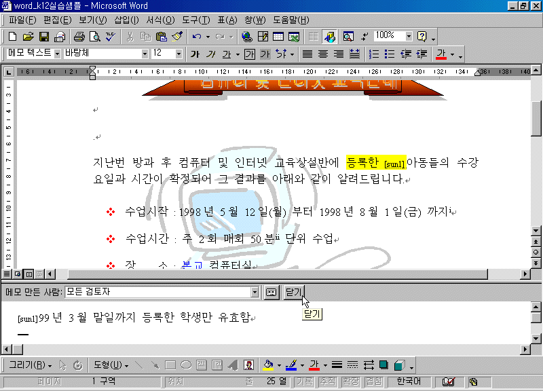Click the highlighted 등록한 text in the document
This screenshot has height=391, width=543.
coord(364,162)
